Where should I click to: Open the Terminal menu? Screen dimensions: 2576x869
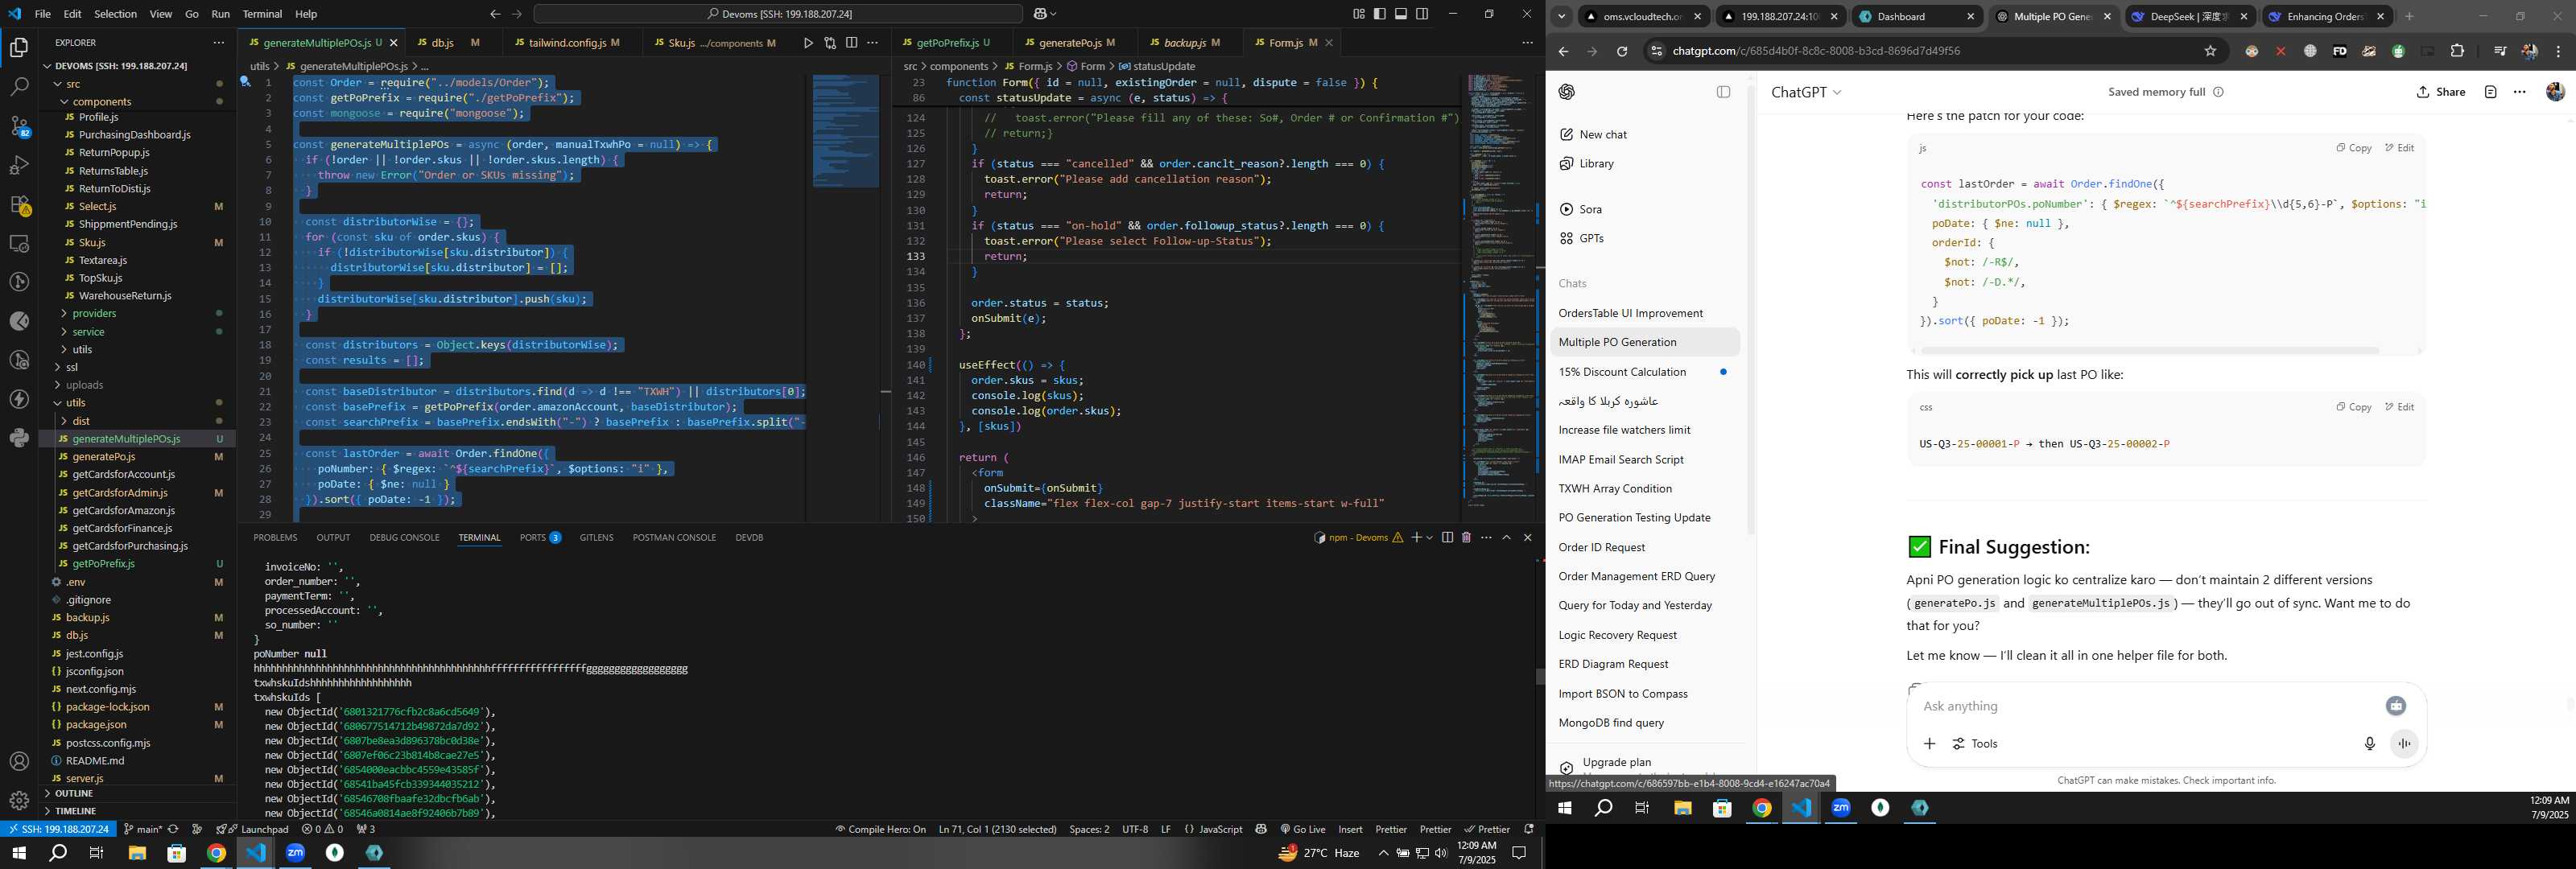(x=262, y=14)
